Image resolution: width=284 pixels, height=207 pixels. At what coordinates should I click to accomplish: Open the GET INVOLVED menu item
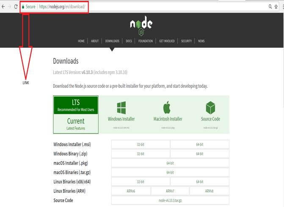167,41
